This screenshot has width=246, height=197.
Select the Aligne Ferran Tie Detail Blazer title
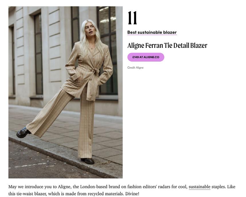coord(167,46)
